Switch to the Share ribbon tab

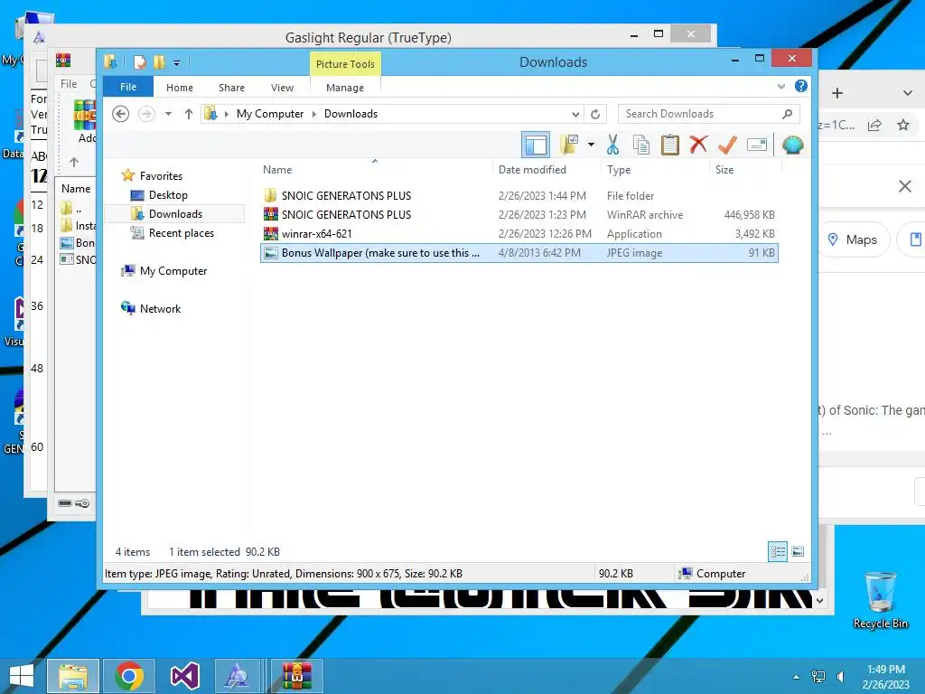pos(231,88)
